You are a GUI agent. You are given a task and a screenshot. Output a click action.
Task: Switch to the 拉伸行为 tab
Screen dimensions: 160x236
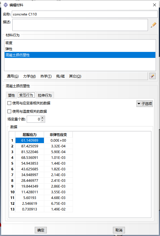tap(45, 95)
